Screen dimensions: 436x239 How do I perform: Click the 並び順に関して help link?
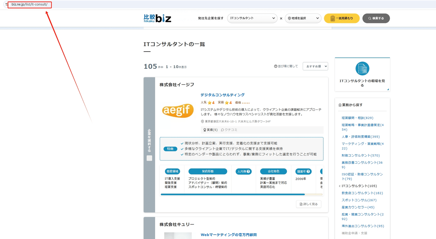[286, 66]
